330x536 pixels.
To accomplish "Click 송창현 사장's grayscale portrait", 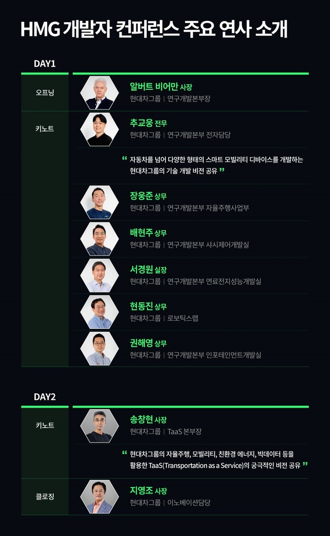I will [x=99, y=426].
